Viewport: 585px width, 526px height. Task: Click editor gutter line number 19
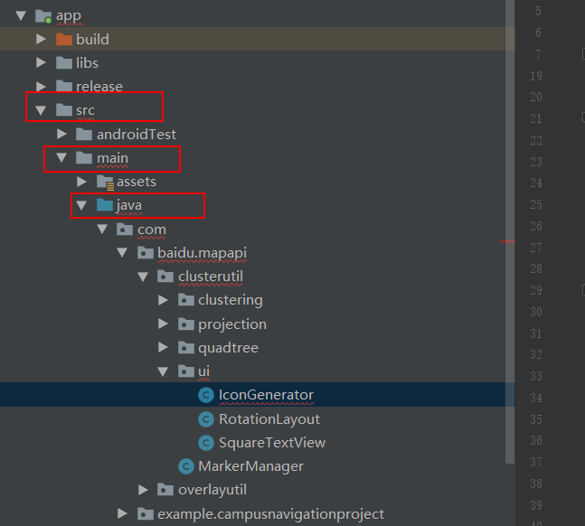[536, 76]
